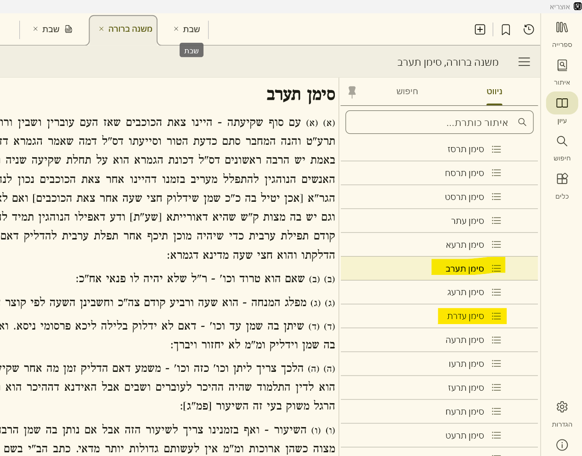The width and height of the screenshot is (582, 456).
Task: Open סימן תרעח from the headings list
Action: 464,412
